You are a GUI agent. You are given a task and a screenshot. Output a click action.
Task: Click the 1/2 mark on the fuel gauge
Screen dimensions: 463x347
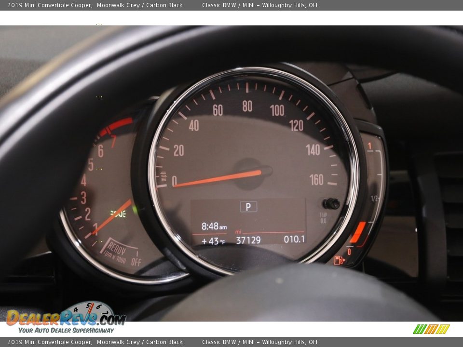click(x=374, y=198)
